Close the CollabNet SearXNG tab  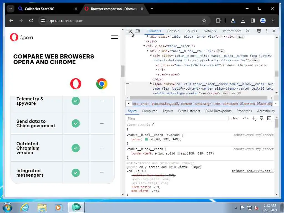tap(76, 9)
